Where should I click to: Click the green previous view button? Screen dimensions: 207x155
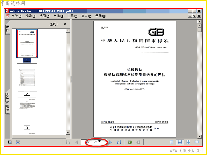[130, 142]
